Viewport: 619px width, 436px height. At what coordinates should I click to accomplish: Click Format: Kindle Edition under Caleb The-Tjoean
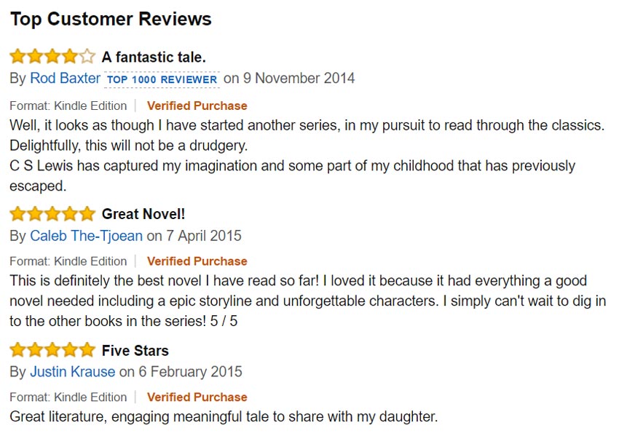(x=68, y=261)
